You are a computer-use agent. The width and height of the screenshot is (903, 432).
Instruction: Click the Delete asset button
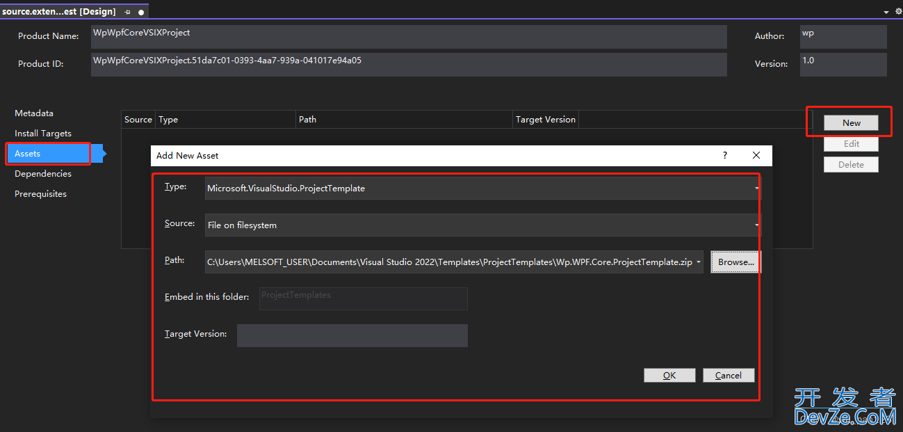tap(852, 165)
